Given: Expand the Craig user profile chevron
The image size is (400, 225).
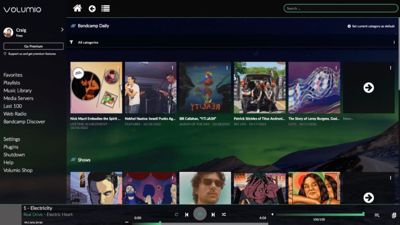Looking at the screenshot, I should (x=62, y=30).
